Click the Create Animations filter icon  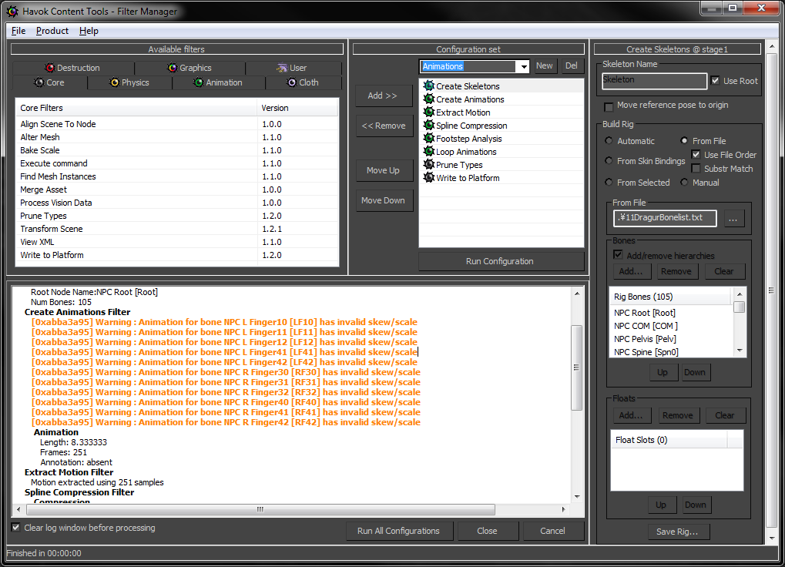click(x=429, y=99)
